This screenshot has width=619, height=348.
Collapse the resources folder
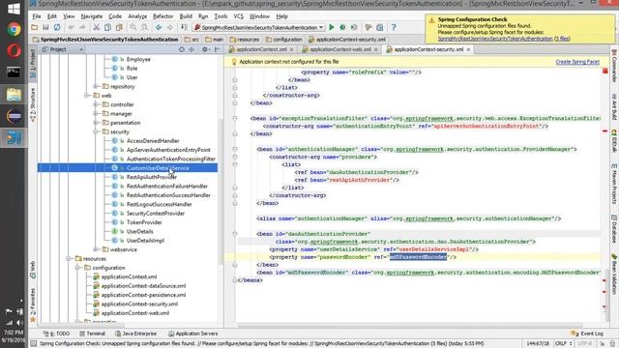(69, 259)
